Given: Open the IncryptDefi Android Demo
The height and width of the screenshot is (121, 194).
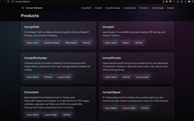Looking at the screenshot, I should tap(52, 43).
